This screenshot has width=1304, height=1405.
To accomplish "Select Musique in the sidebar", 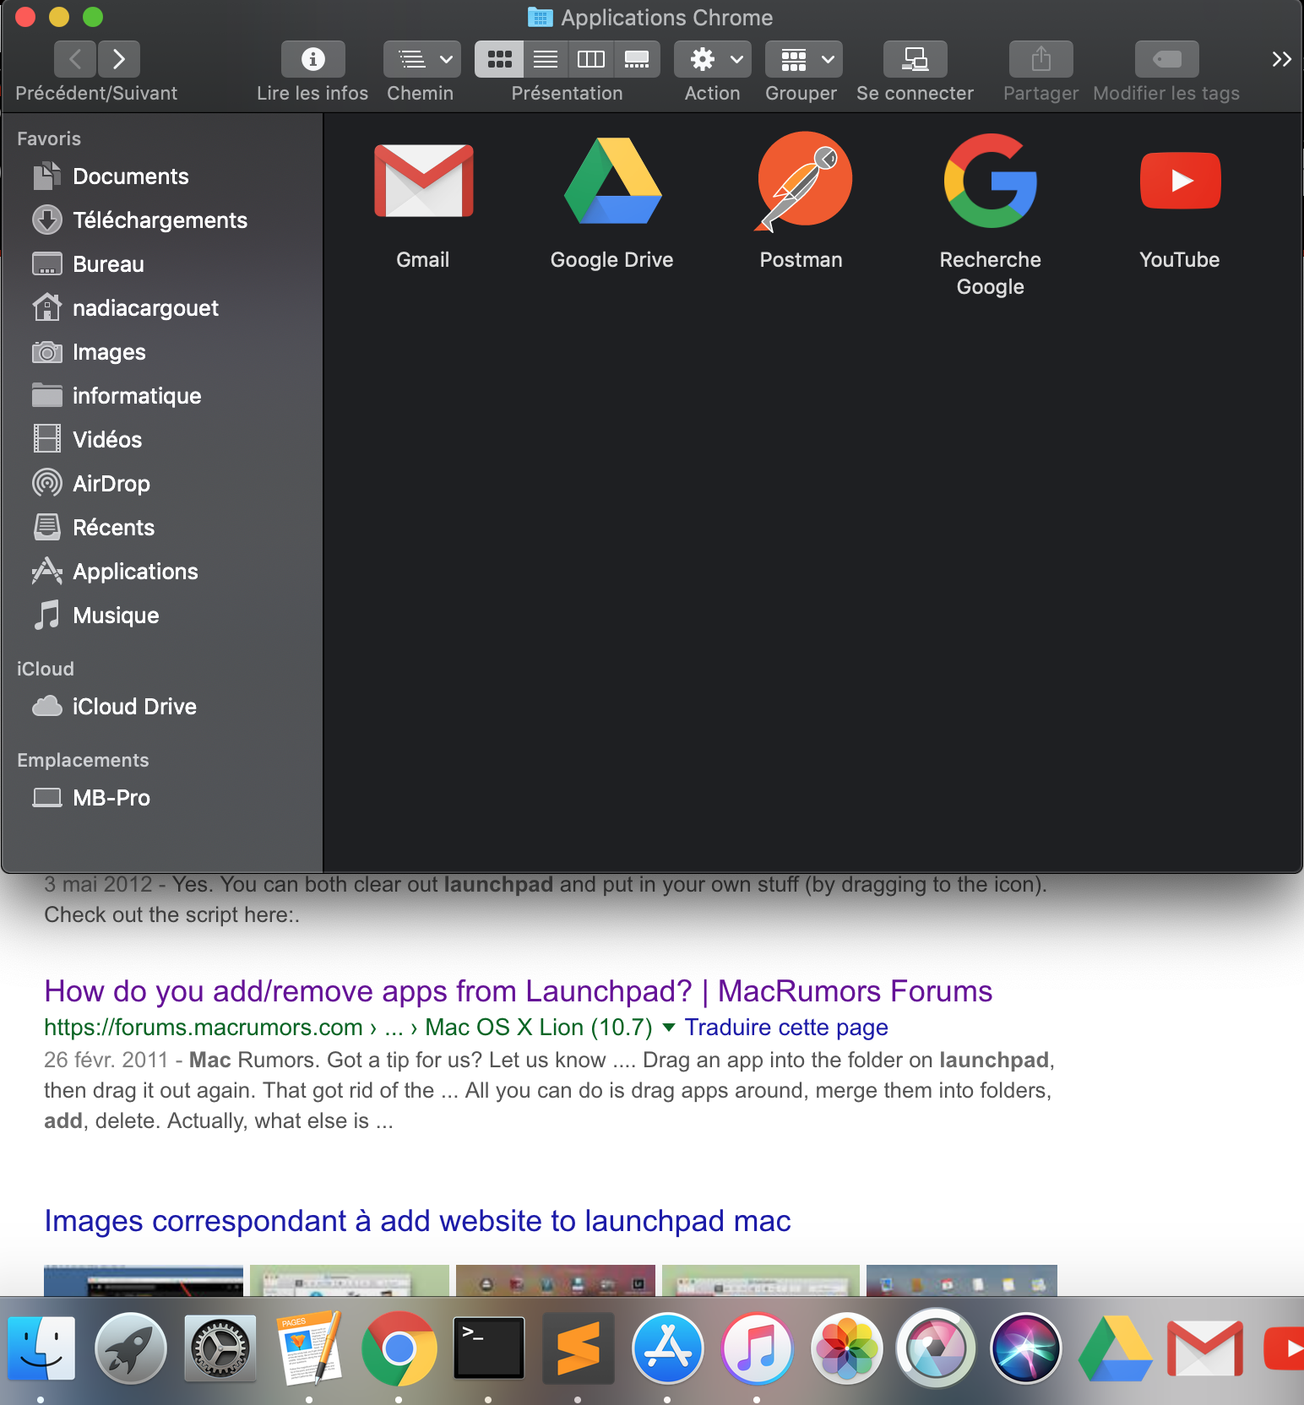I will (161, 616).
